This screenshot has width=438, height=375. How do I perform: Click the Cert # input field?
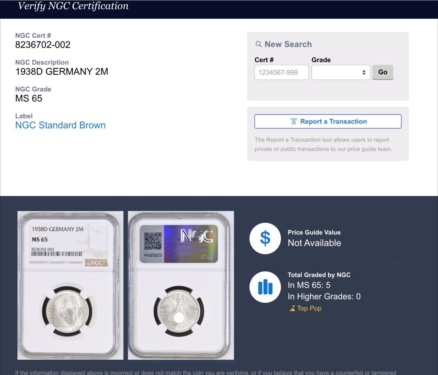click(x=281, y=72)
